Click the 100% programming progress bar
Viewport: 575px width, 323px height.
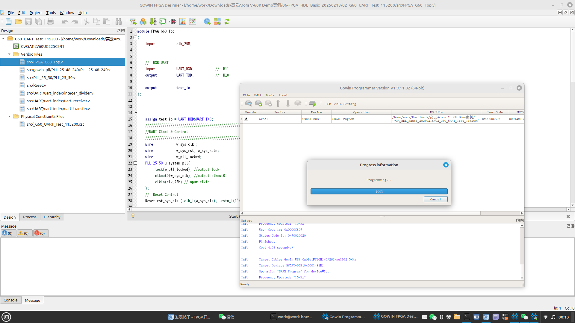coord(379,191)
